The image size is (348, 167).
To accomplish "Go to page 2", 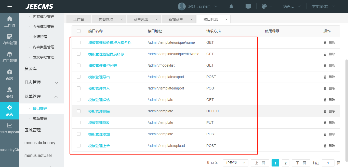I will click(285, 163).
